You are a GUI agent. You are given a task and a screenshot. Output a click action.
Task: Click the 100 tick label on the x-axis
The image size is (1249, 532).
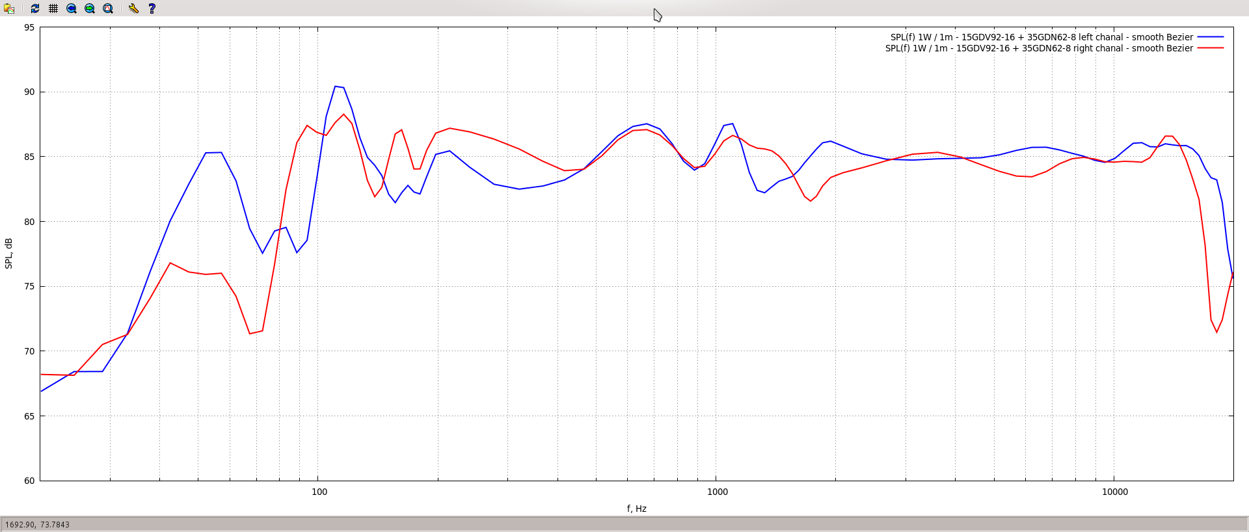point(319,492)
